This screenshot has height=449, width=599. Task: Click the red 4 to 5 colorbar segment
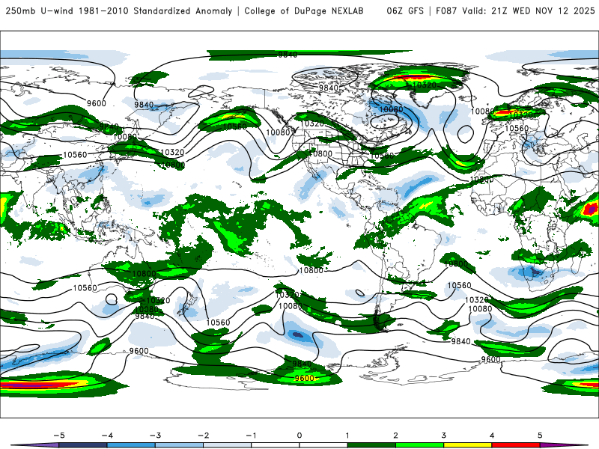pyautogui.click(x=516, y=445)
